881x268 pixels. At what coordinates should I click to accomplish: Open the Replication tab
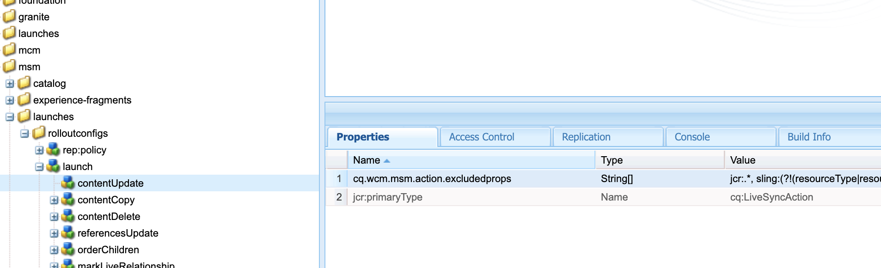[x=586, y=137]
